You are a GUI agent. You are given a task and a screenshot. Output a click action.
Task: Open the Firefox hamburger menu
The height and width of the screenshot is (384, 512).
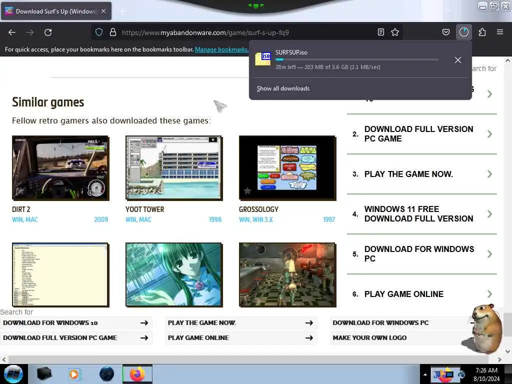500,32
